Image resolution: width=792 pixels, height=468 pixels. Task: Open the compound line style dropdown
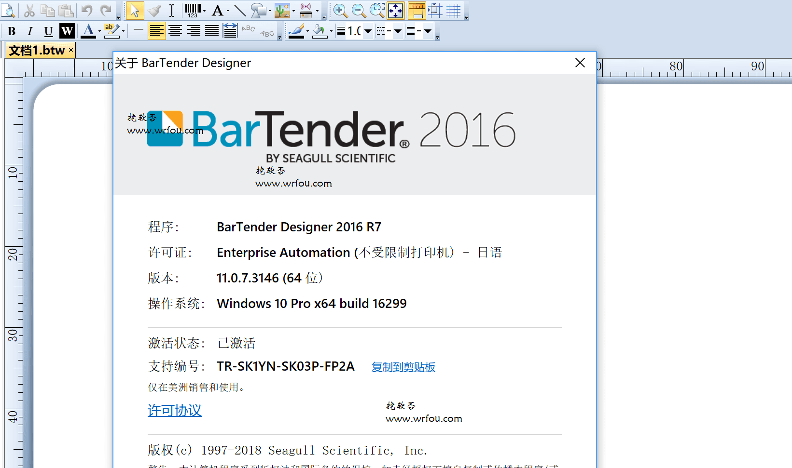[x=428, y=31]
